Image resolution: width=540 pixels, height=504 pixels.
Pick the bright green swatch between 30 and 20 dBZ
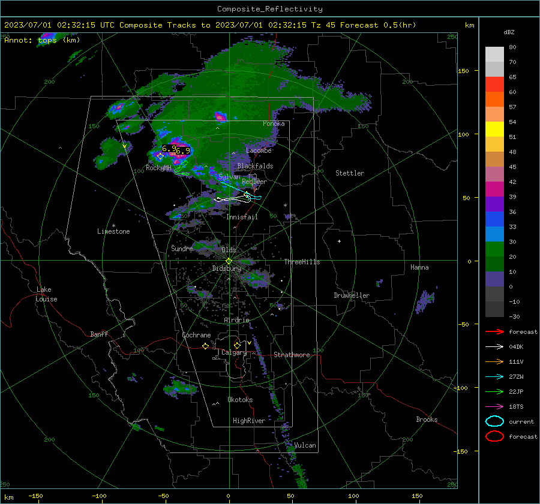[x=494, y=249]
